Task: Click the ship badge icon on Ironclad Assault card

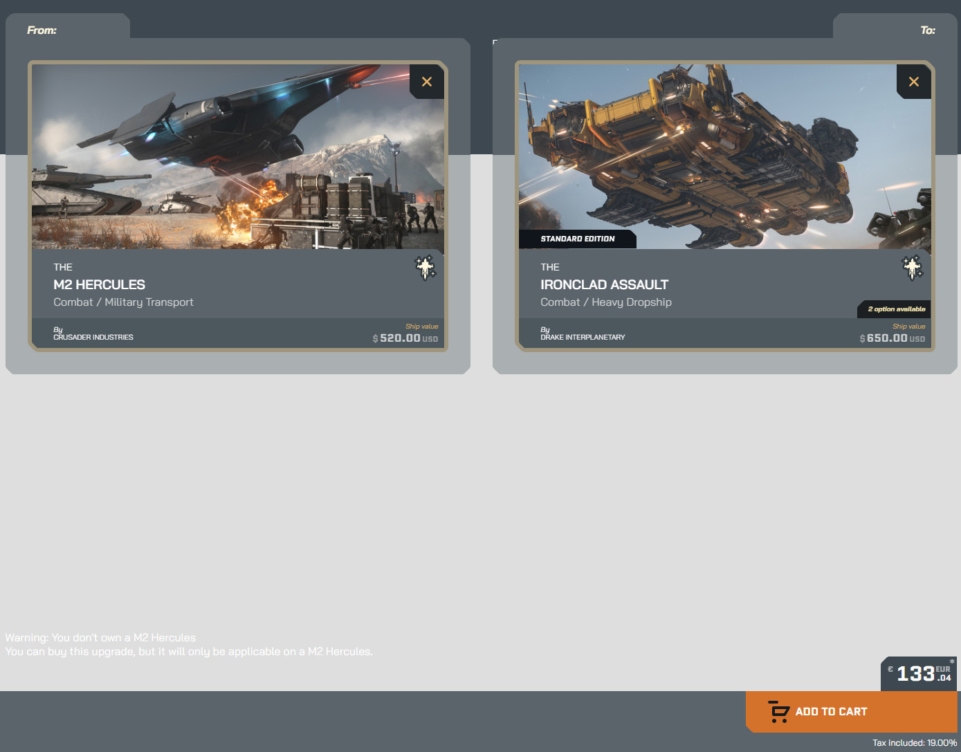Action: coord(912,268)
